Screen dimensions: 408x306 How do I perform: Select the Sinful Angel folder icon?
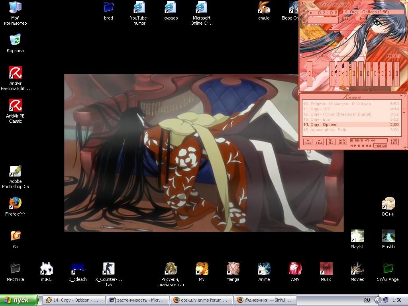[388, 272]
